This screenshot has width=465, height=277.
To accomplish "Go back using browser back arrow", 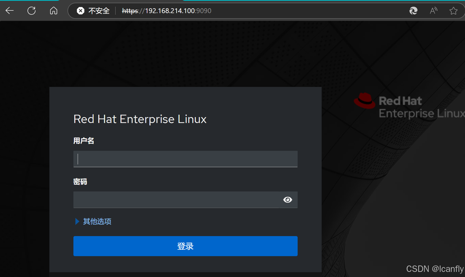I will pyautogui.click(x=10, y=11).
